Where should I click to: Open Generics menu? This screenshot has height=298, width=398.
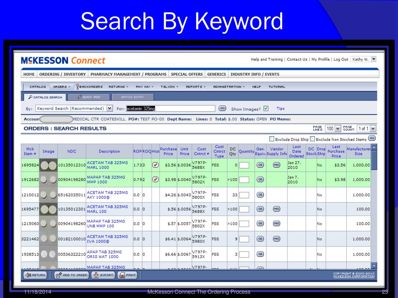[x=216, y=74]
